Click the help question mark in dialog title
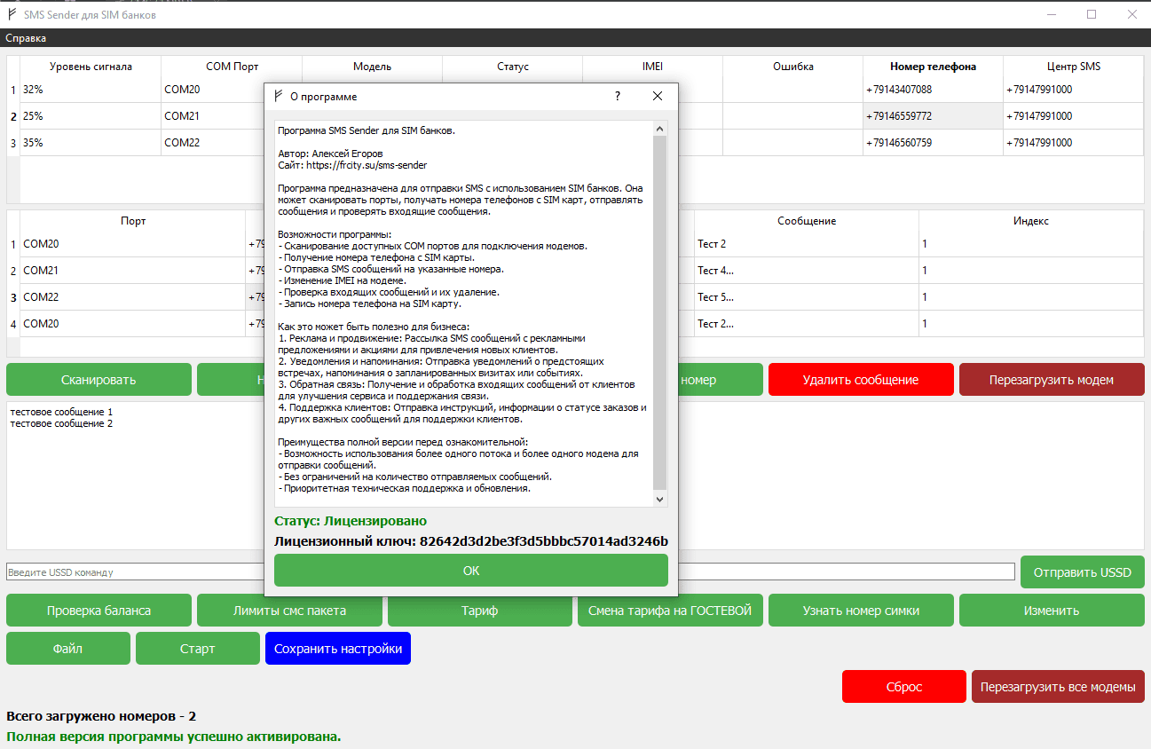Viewport: 1151px width, 749px height. 618,96
